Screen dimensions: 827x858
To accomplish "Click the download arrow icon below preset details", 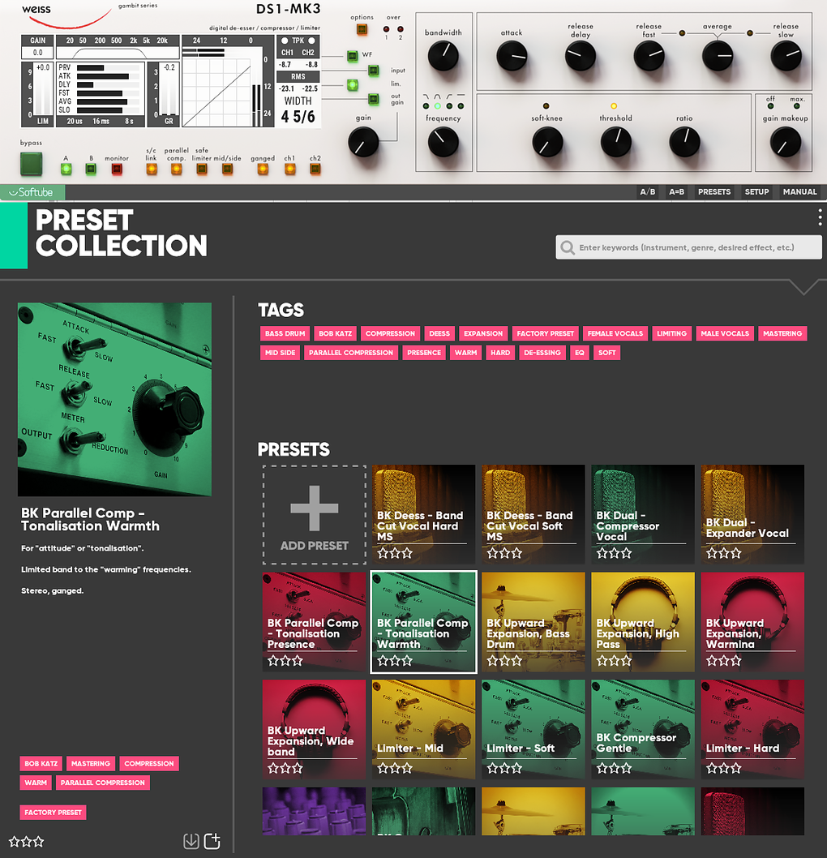I will point(191,841).
